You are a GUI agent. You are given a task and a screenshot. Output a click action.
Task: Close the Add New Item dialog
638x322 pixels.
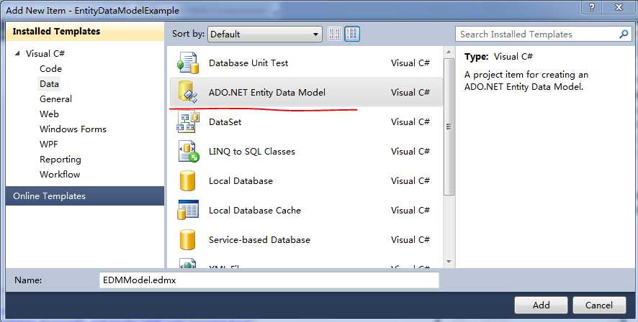(x=620, y=7)
